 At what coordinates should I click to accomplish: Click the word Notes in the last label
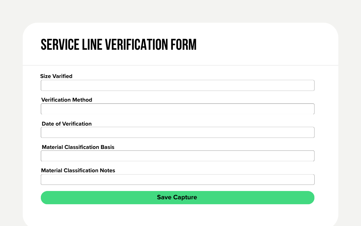coord(107,170)
